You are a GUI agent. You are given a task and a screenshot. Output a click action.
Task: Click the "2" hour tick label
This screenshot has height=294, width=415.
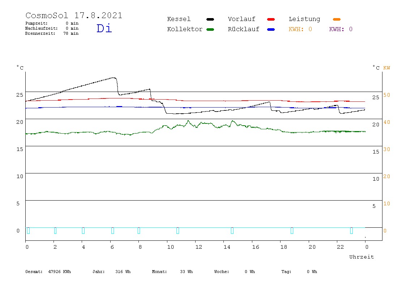tap(55, 247)
